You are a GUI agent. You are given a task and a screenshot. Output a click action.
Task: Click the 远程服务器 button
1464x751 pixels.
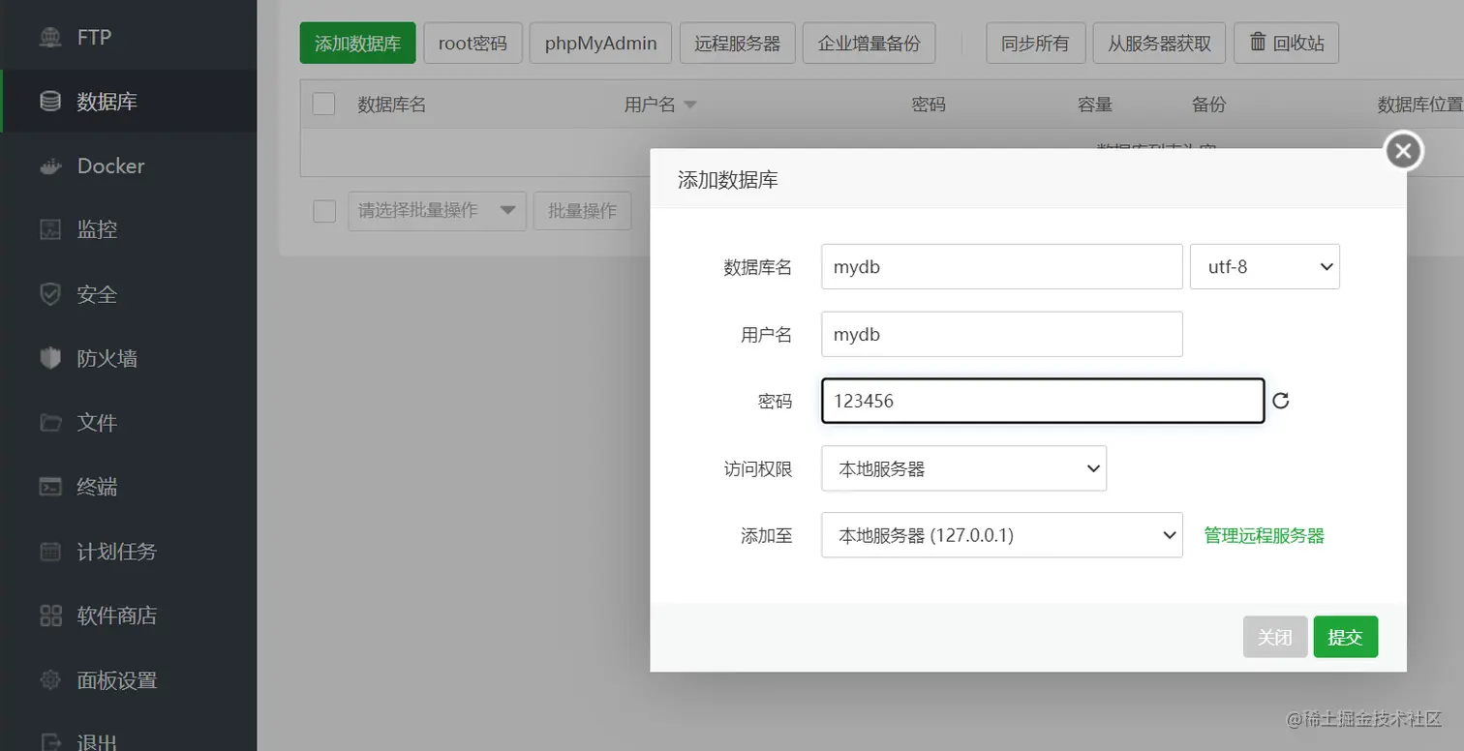tap(738, 44)
